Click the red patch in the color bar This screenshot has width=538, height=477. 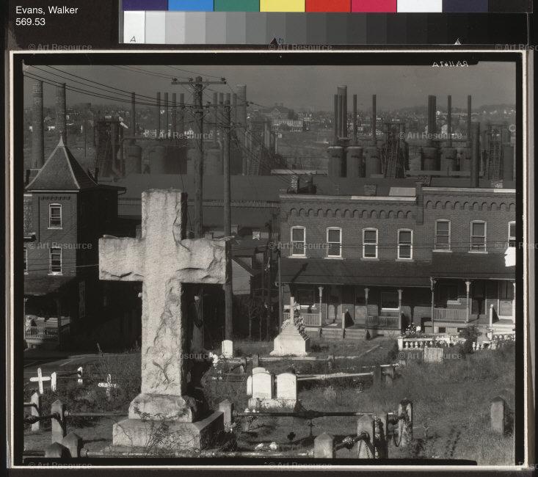[328, 6]
